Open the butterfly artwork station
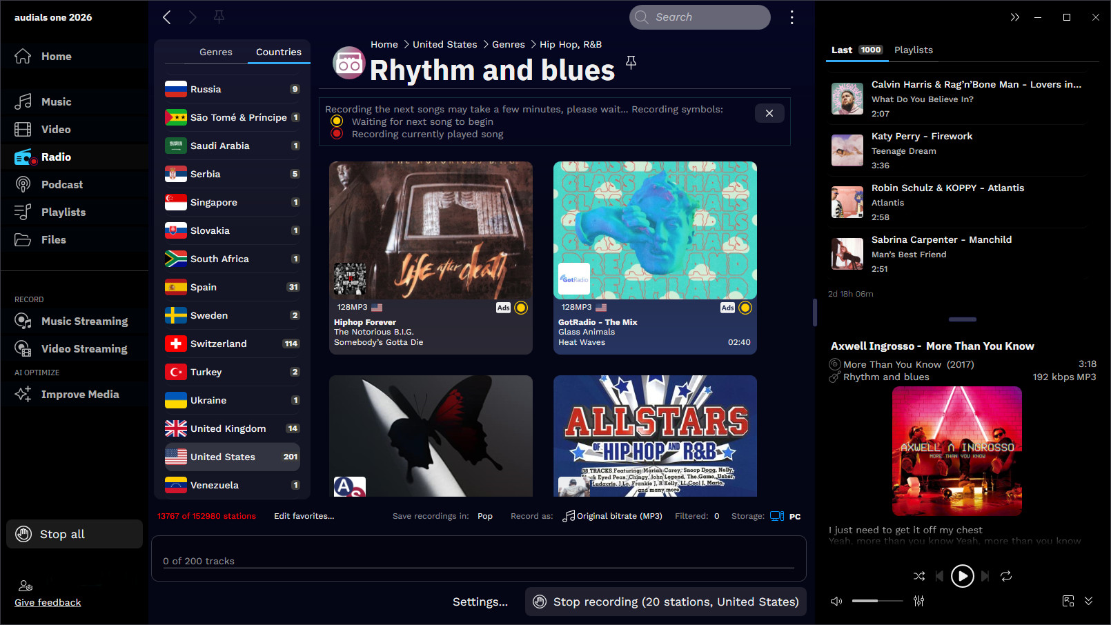This screenshot has width=1111, height=625. [x=431, y=436]
